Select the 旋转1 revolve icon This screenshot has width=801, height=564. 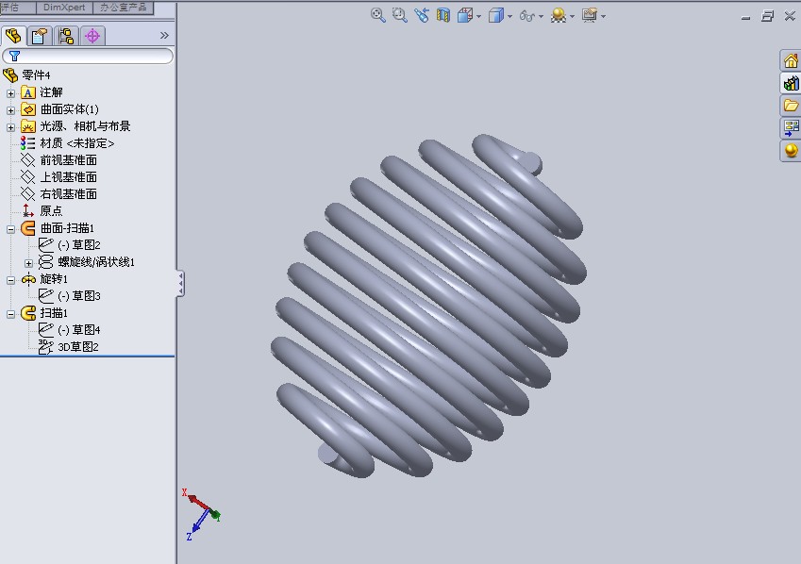pyautogui.click(x=28, y=279)
